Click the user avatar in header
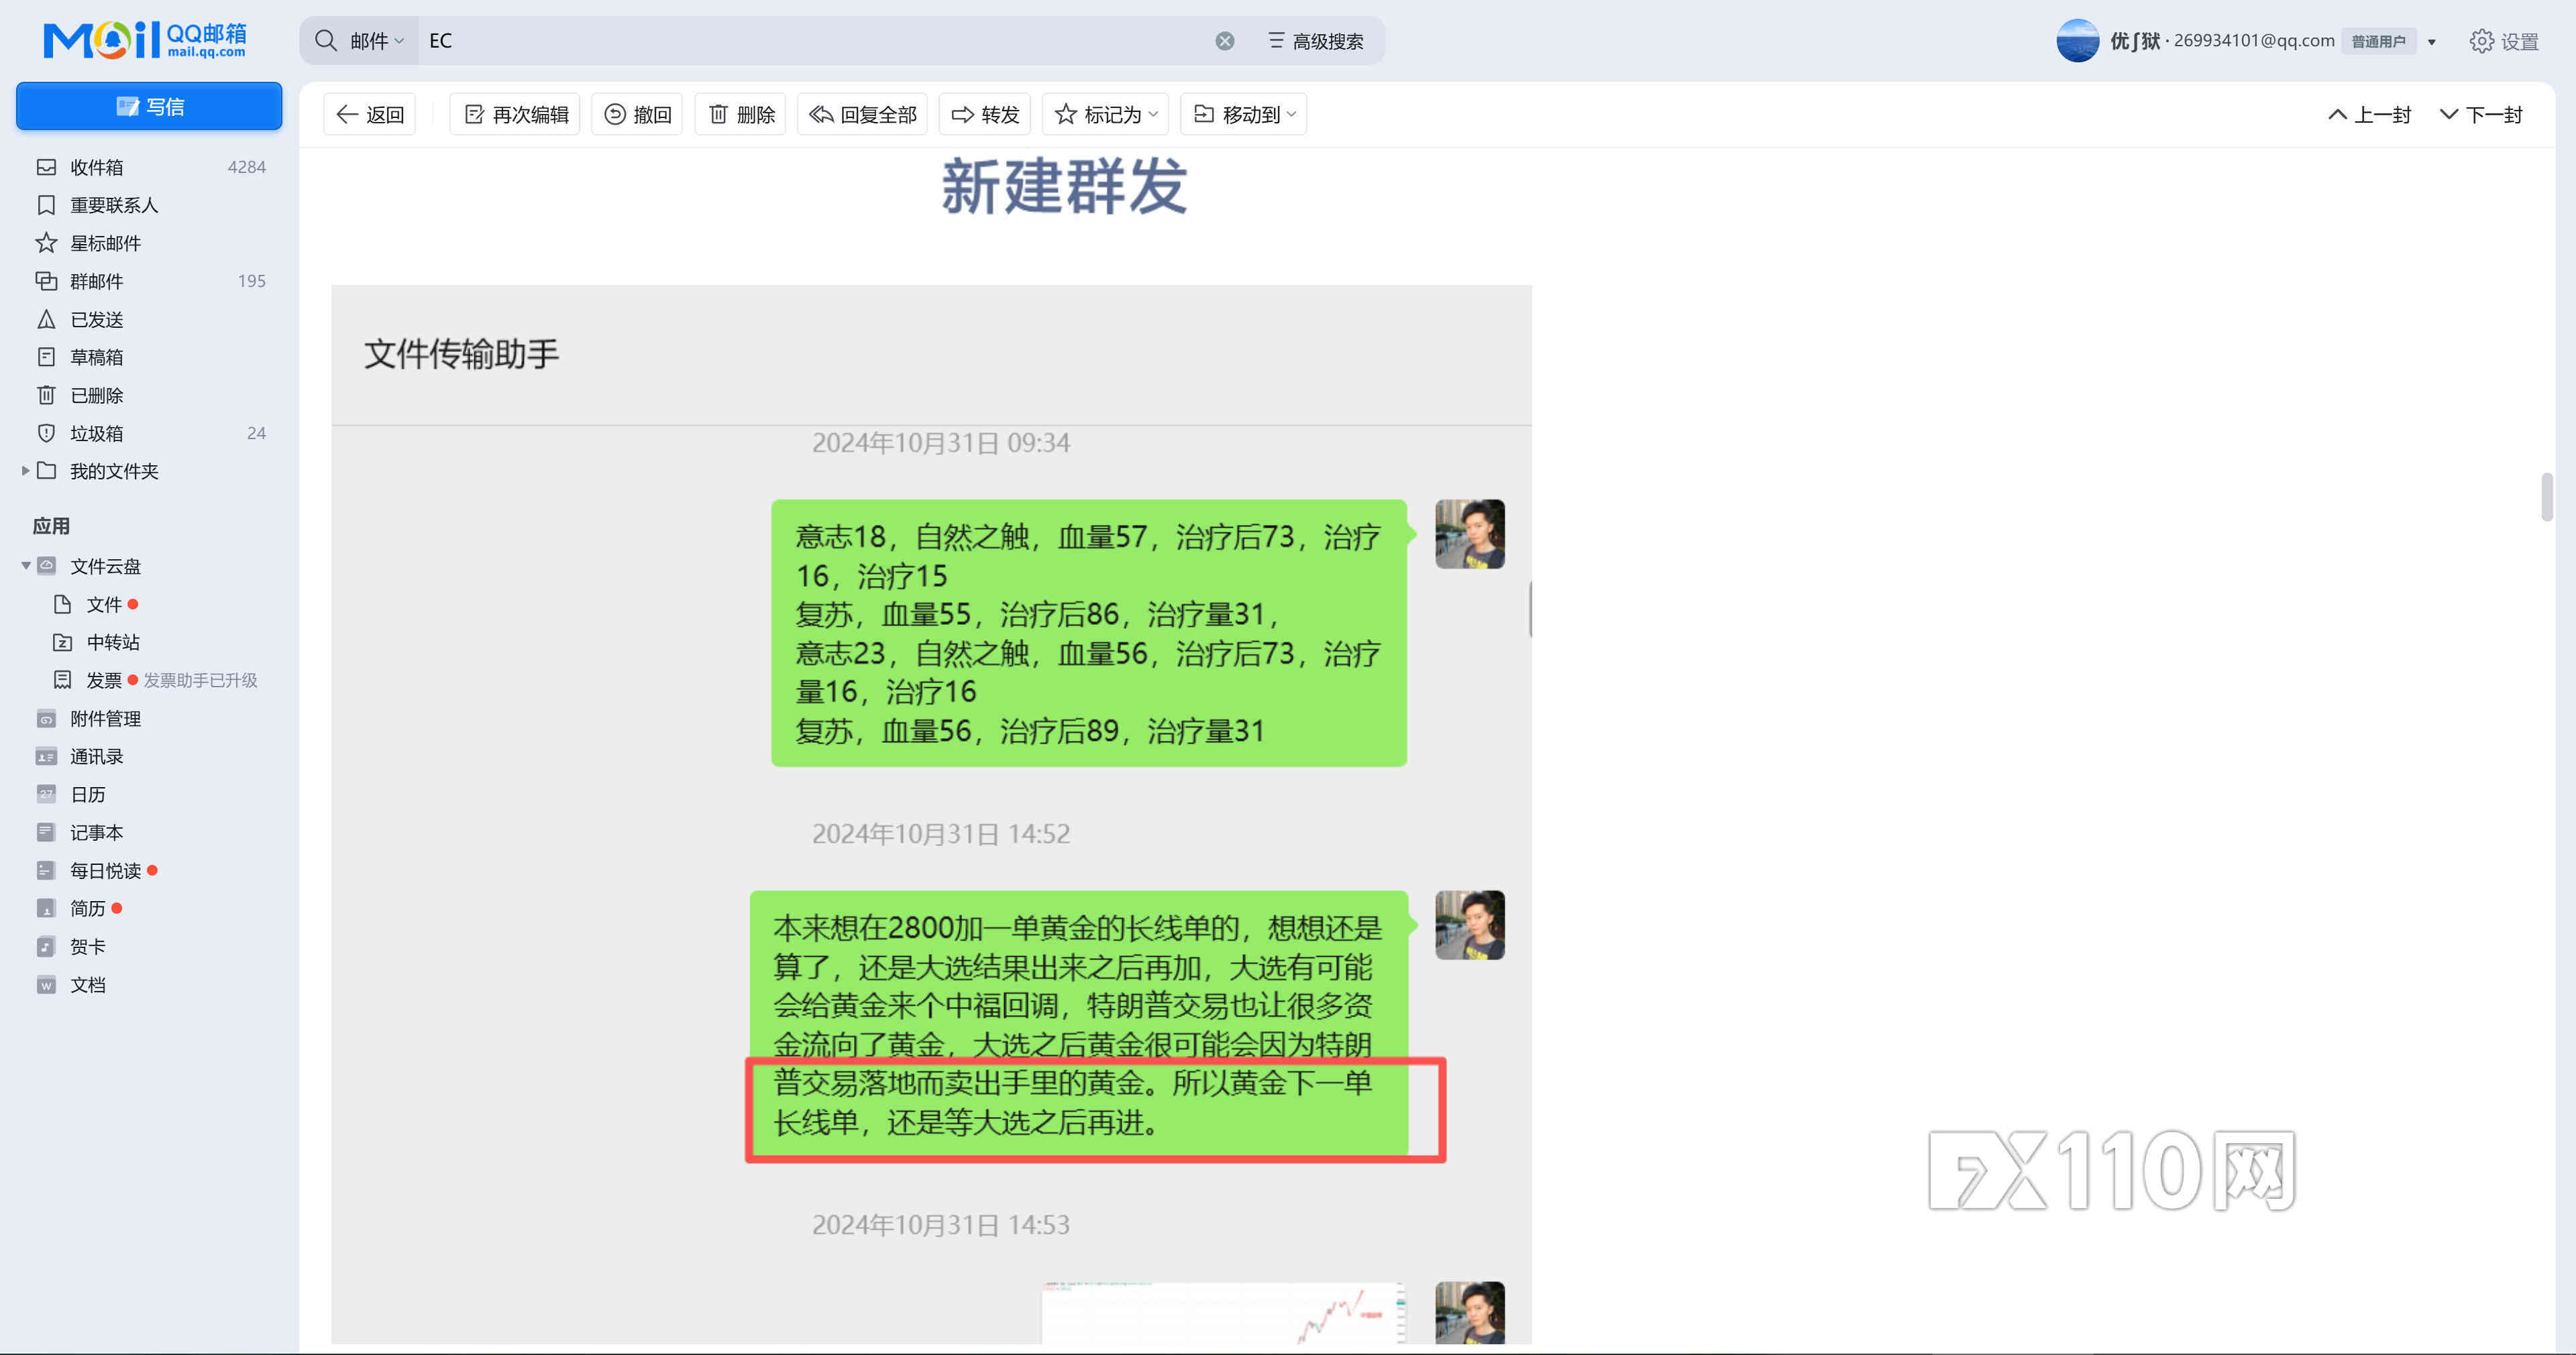The height and width of the screenshot is (1355, 2576). point(2077,41)
